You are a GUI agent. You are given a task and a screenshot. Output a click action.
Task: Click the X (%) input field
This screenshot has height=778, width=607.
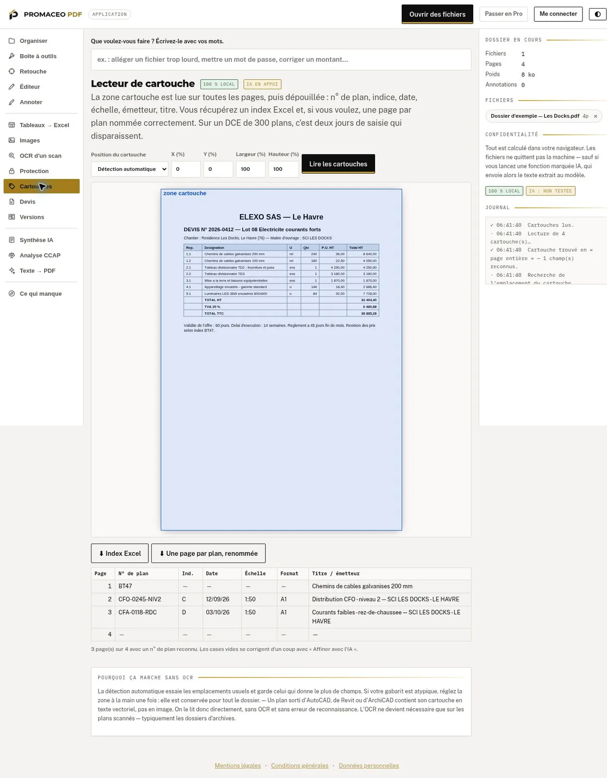click(186, 169)
